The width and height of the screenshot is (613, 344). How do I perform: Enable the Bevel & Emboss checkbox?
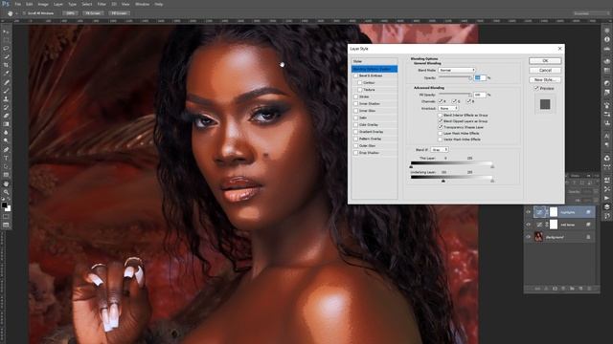point(355,75)
